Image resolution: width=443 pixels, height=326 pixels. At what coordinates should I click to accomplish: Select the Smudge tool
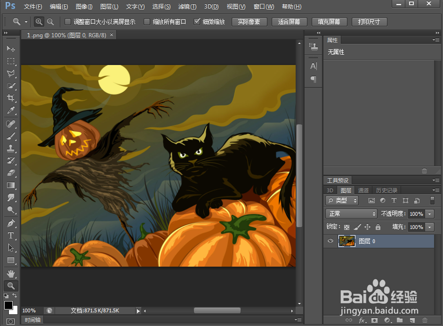[x=11, y=197]
